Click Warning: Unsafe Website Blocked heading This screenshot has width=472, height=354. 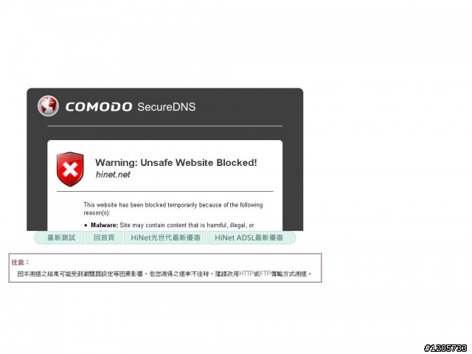176,162
